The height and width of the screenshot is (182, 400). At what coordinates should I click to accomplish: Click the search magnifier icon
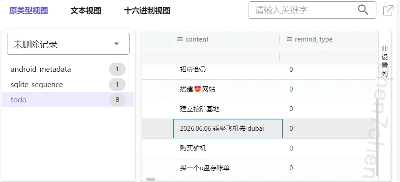click(x=363, y=10)
